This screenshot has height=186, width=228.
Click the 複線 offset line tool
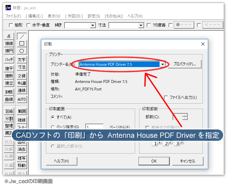(22, 120)
